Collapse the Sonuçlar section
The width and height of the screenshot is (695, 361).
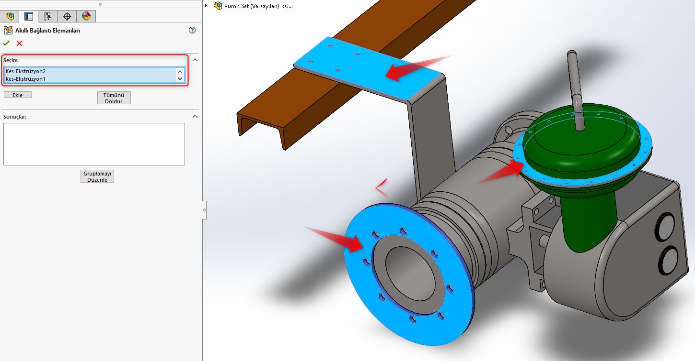[x=195, y=116]
